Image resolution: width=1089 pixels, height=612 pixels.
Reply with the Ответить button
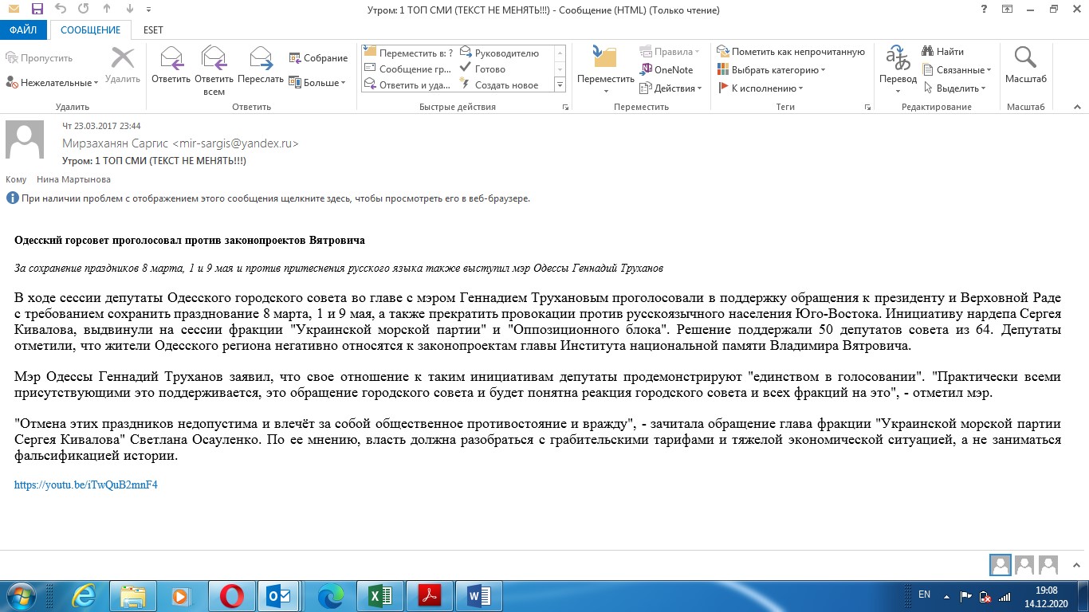point(171,65)
